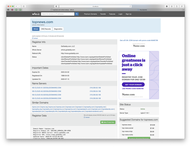Open NS-CLOUD-A4.GOOGLEDOMAINS.COM link
Viewport: 191px width, 147px height.
tap(46, 98)
